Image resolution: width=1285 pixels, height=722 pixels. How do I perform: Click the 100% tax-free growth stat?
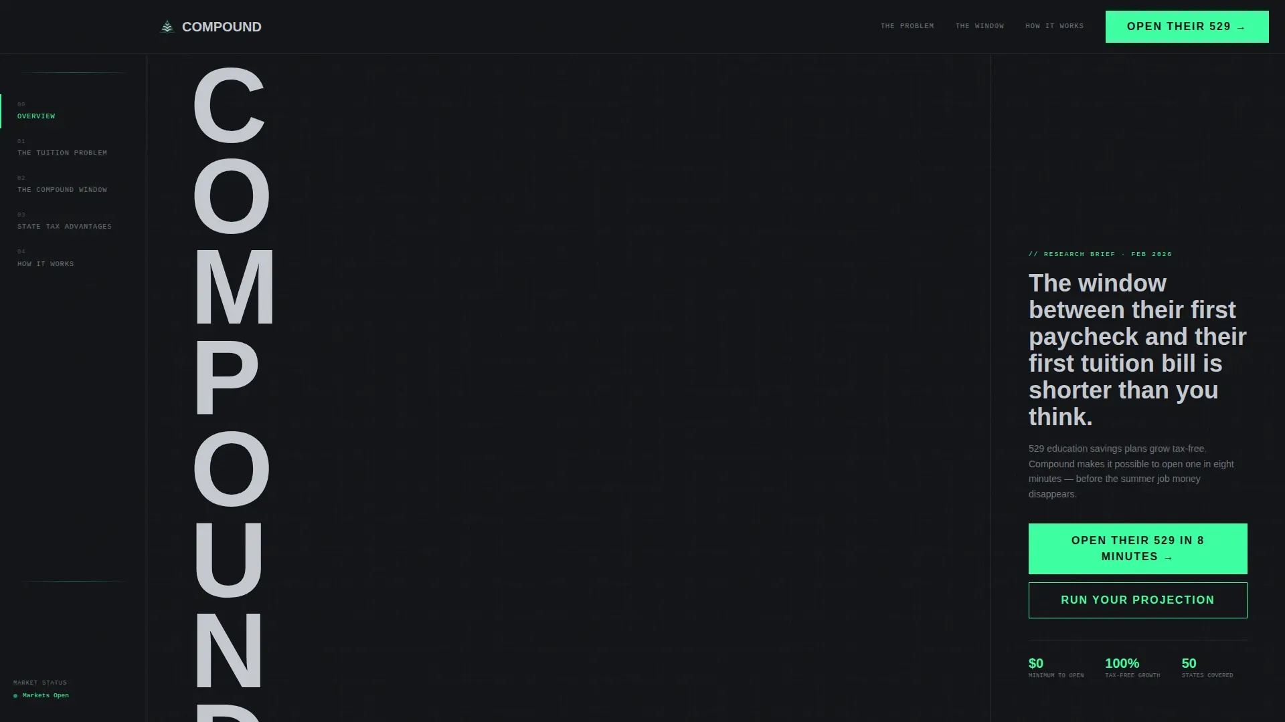point(1132,668)
